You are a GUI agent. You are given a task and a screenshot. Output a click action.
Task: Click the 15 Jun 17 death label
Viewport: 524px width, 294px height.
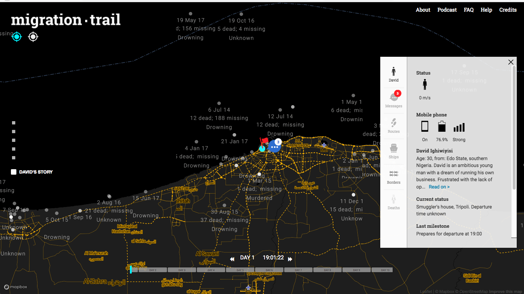tap(146, 198)
